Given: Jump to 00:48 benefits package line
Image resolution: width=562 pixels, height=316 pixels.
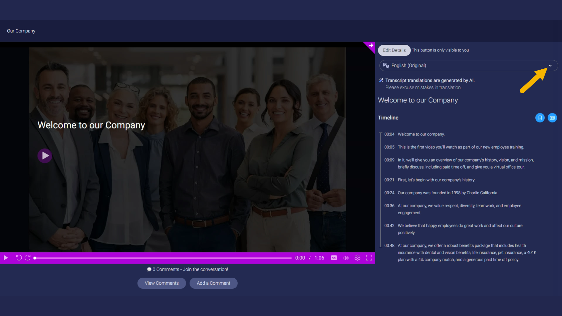Looking at the screenshot, I should (x=460, y=253).
